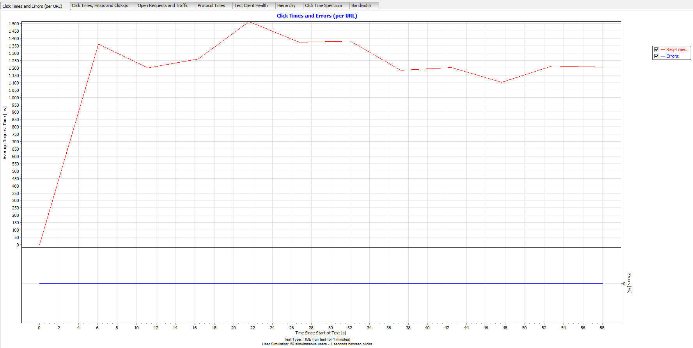The image size is (693, 348).
Task: Select the Protocol Times tab
Action: (x=214, y=5)
